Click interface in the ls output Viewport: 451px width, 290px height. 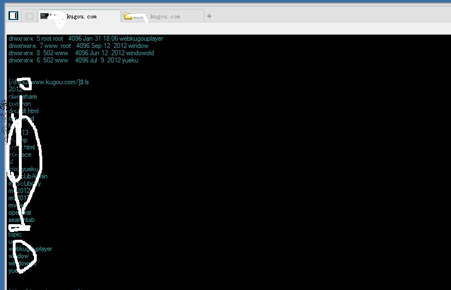pos(20,154)
